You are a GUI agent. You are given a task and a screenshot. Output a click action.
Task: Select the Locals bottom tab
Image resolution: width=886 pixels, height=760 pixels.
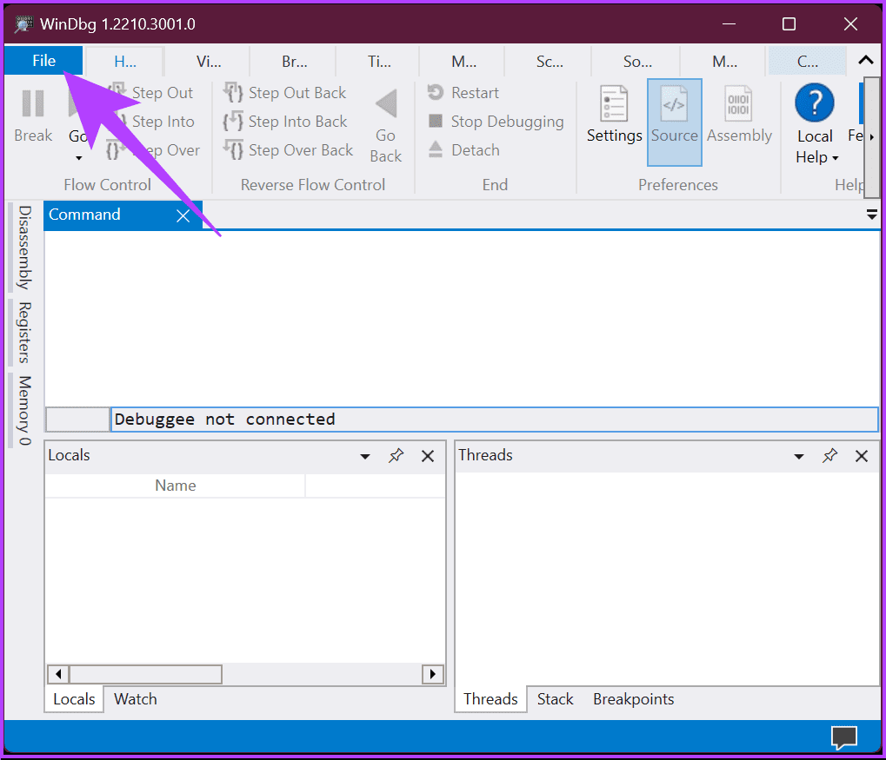[74, 699]
